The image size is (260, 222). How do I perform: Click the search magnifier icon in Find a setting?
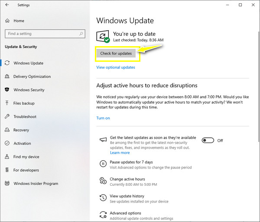click(x=81, y=34)
